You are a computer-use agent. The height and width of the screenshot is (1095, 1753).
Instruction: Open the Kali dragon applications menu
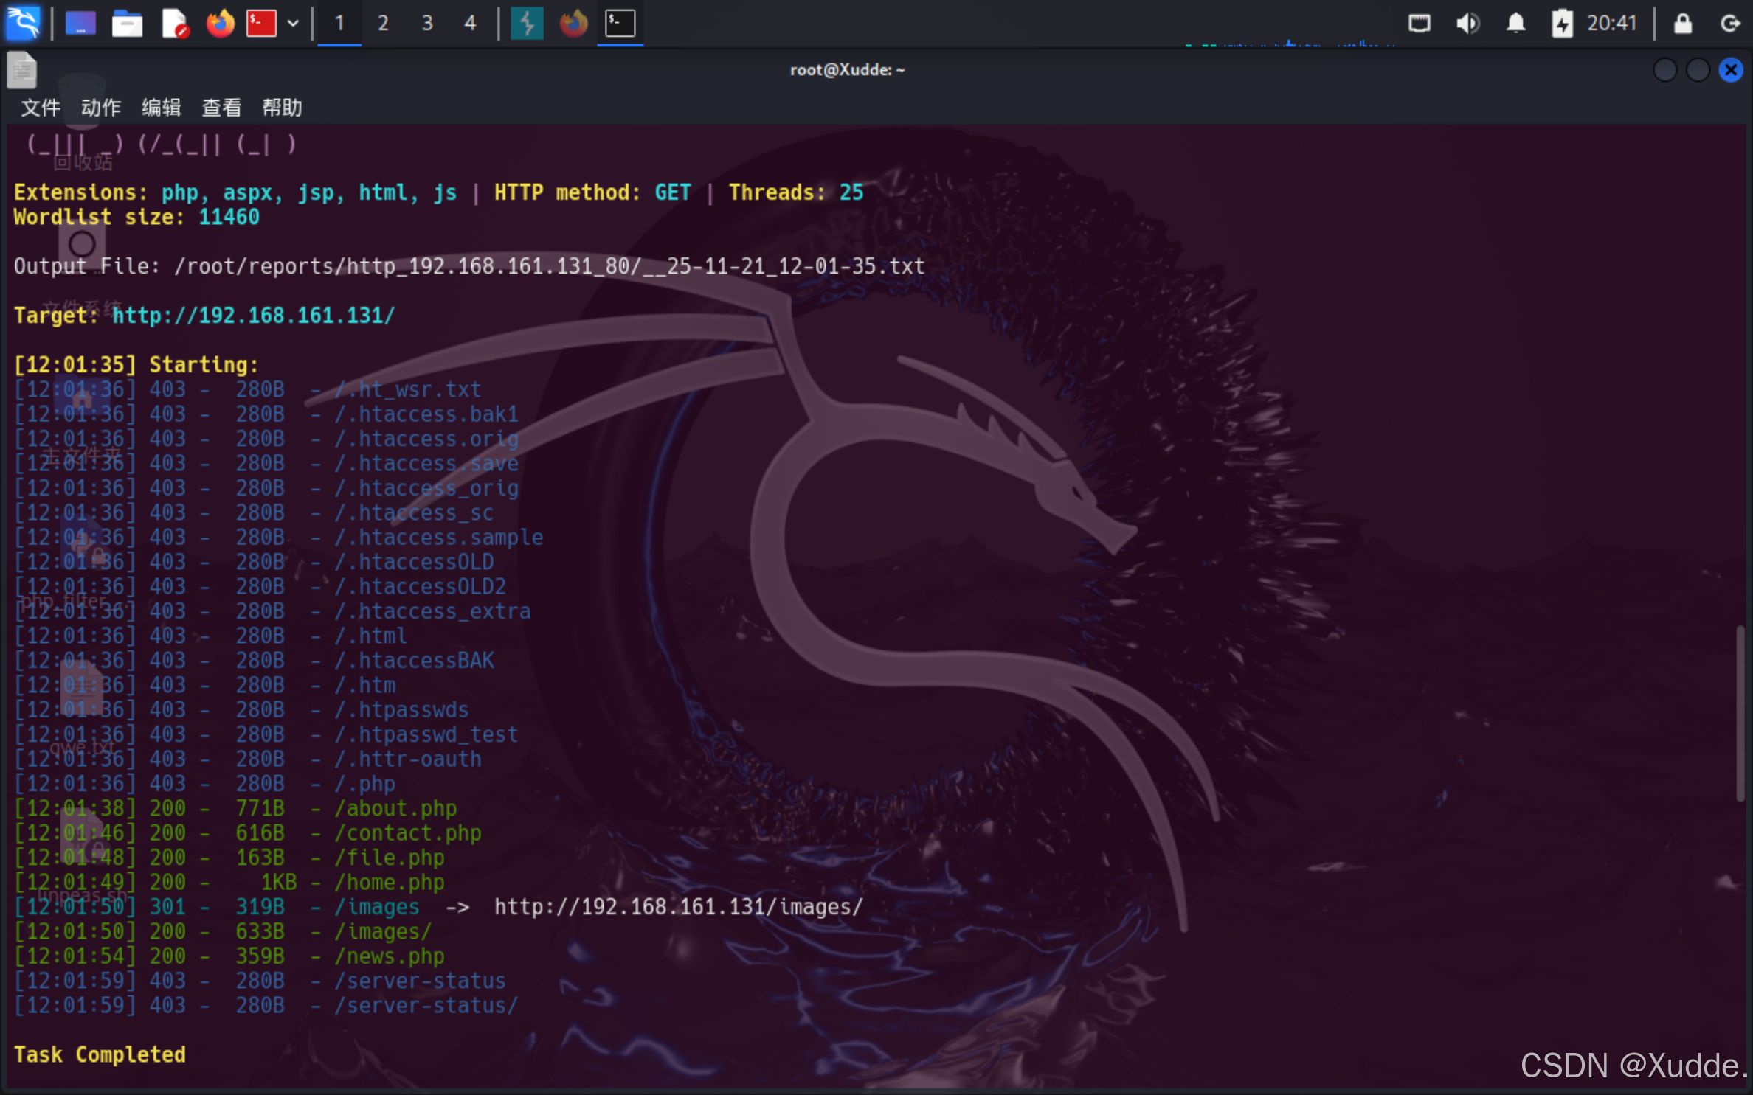pyautogui.click(x=24, y=23)
